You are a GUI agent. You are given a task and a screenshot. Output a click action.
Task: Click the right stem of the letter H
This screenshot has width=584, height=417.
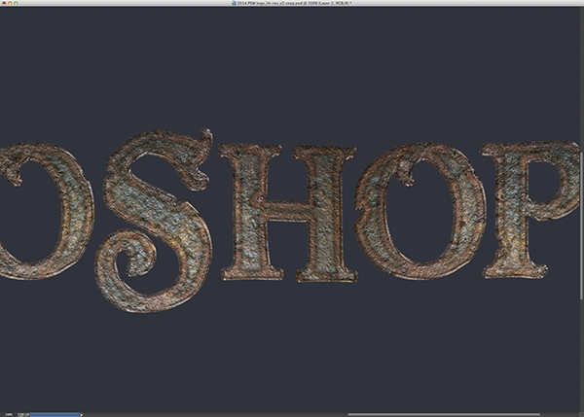coord(318,212)
